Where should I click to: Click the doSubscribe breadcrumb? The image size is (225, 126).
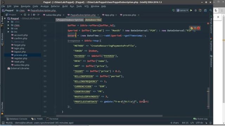pyautogui.click(x=93, y=20)
